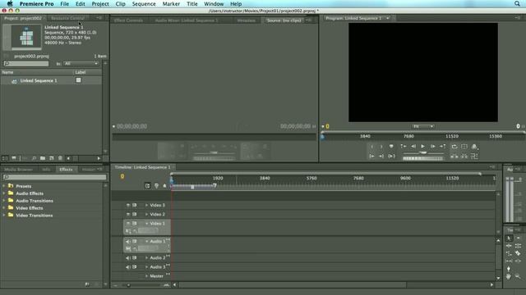Screen dimensions: 526x295
Task: Click Go to In point in Program monitor
Action: tap(371, 157)
